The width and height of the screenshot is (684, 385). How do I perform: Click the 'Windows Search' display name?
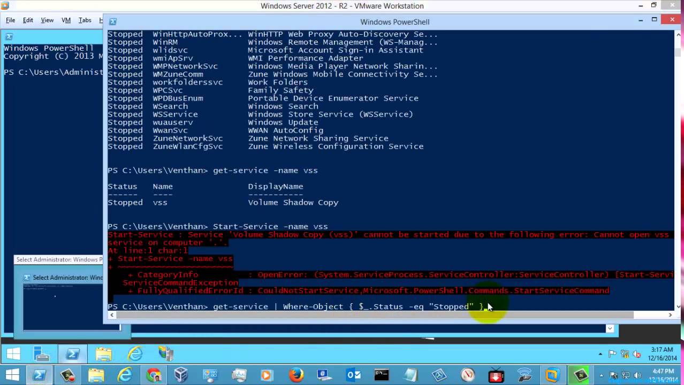(x=283, y=106)
